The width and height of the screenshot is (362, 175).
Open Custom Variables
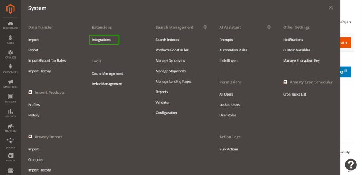297,50
